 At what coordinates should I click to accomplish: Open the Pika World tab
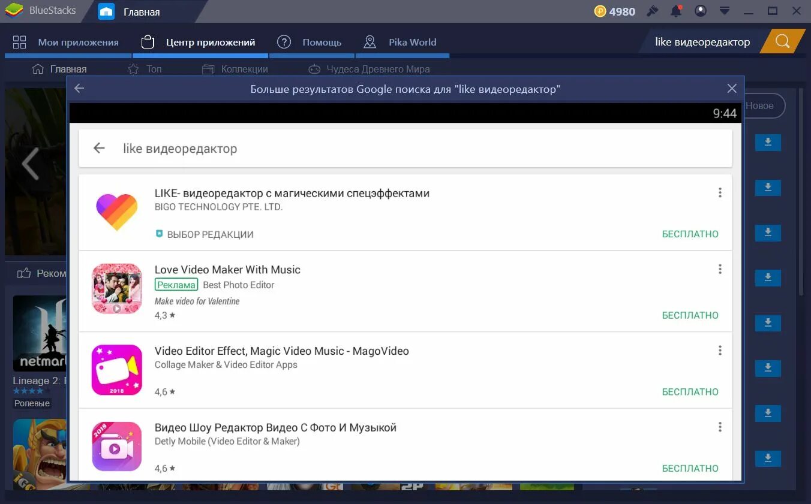coord(401,42)
